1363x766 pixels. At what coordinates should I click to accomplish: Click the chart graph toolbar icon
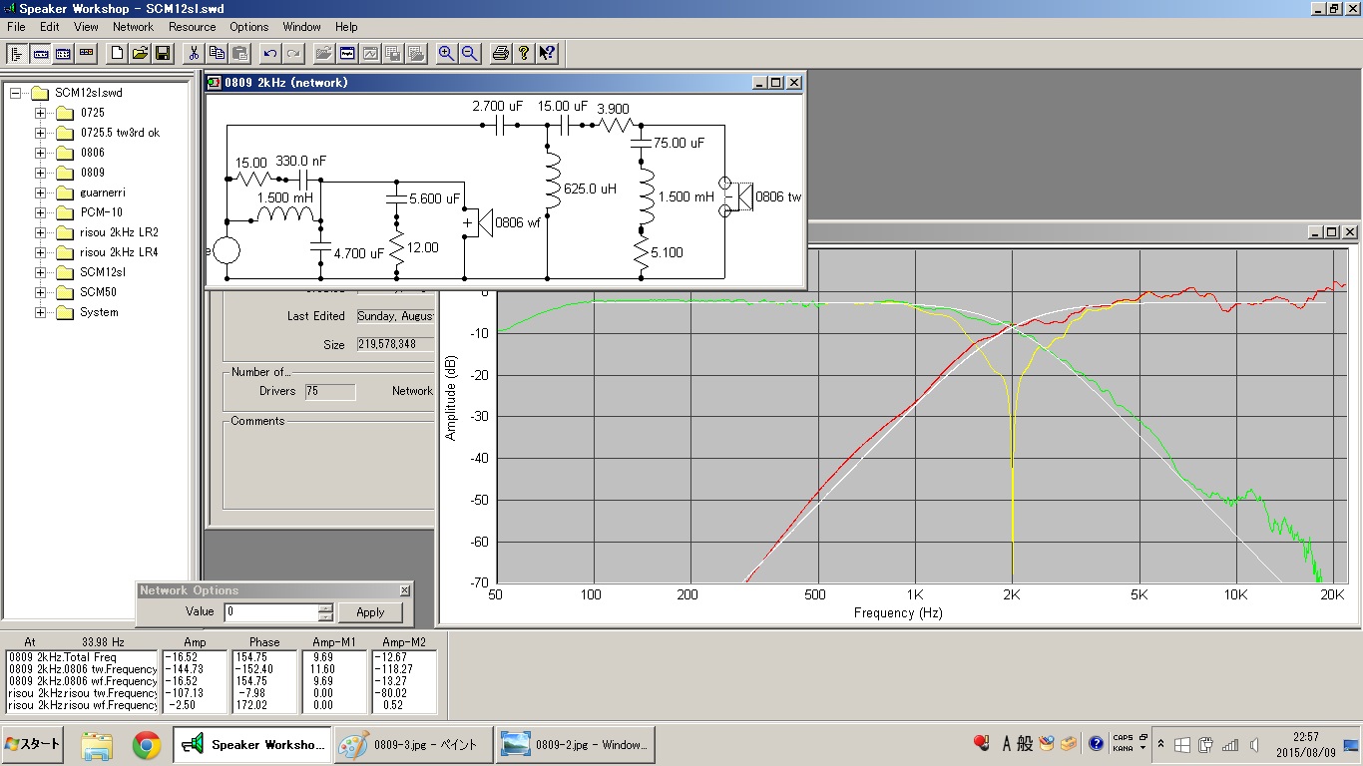click(x=370, y=53)
